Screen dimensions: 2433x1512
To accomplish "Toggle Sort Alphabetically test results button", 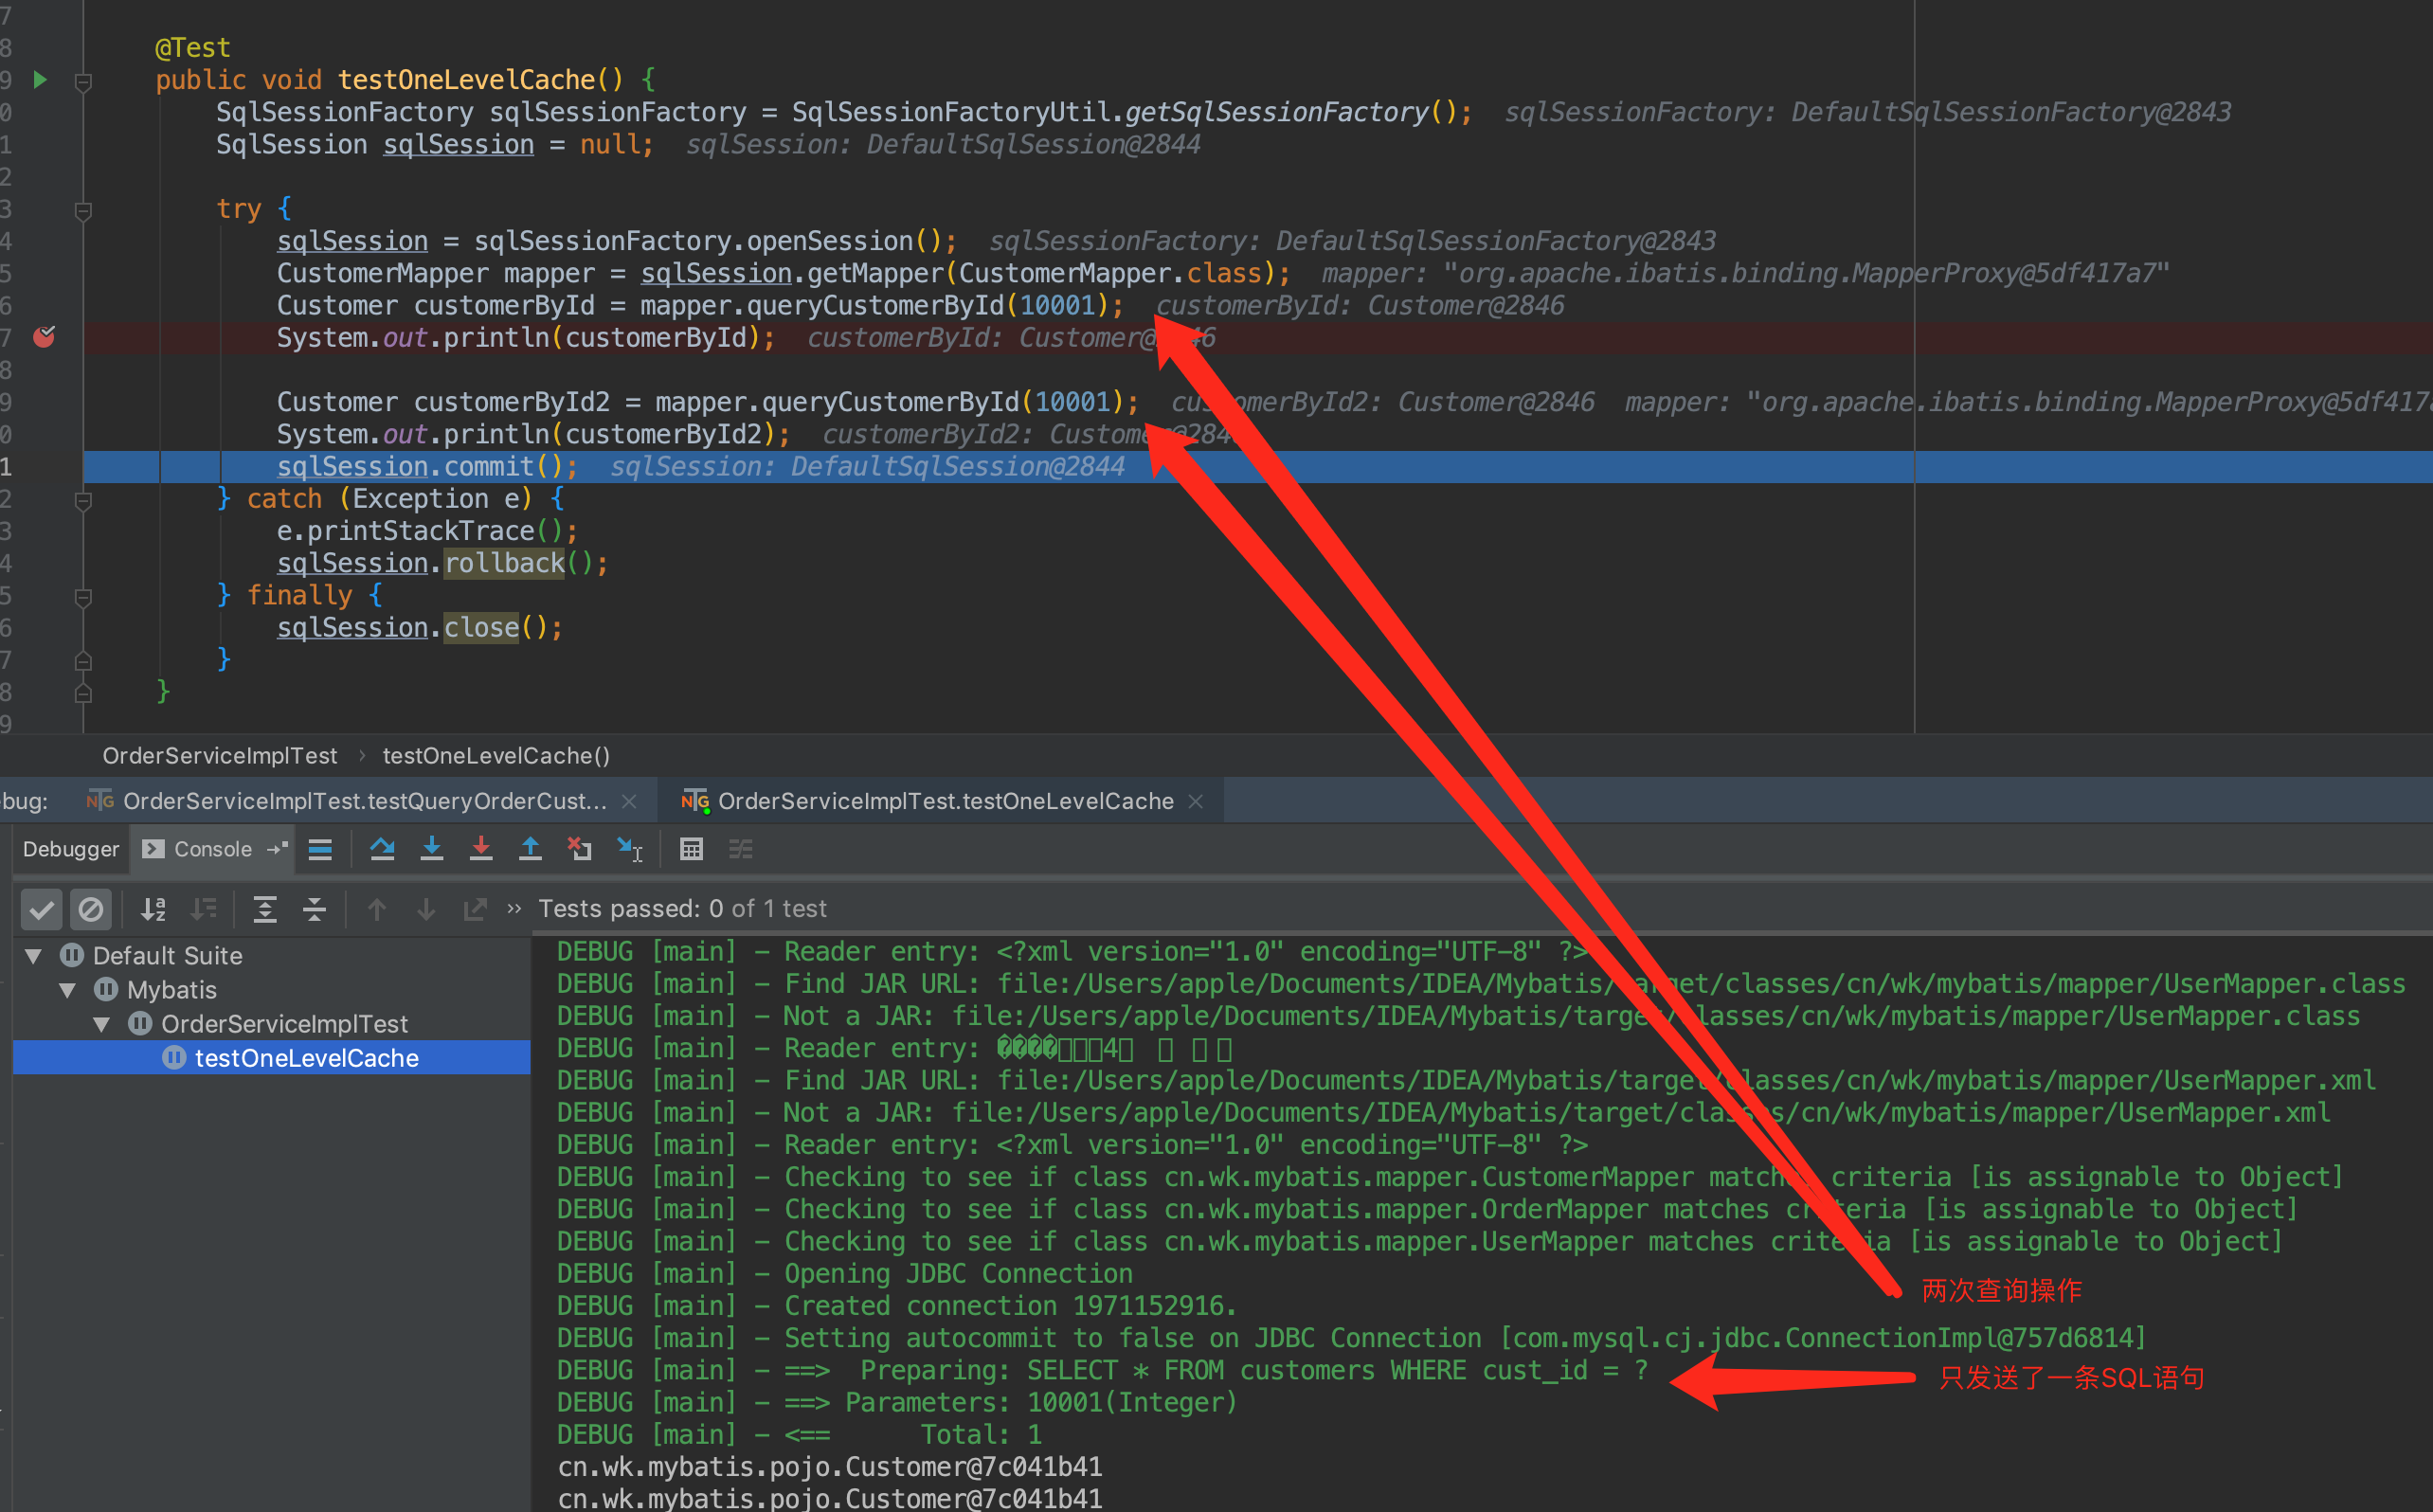I will pos(153,909).
